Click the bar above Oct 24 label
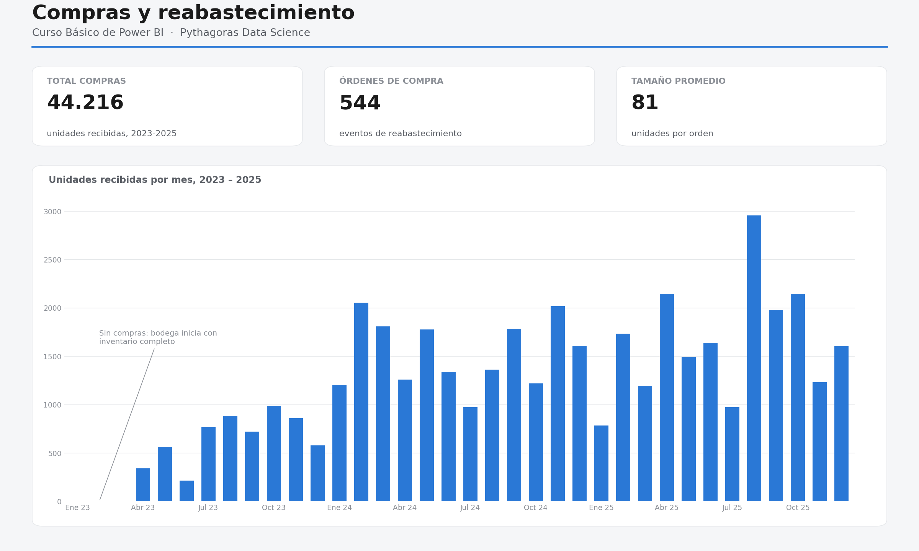This screenshot has width=919, height=551. click(536, 442)
